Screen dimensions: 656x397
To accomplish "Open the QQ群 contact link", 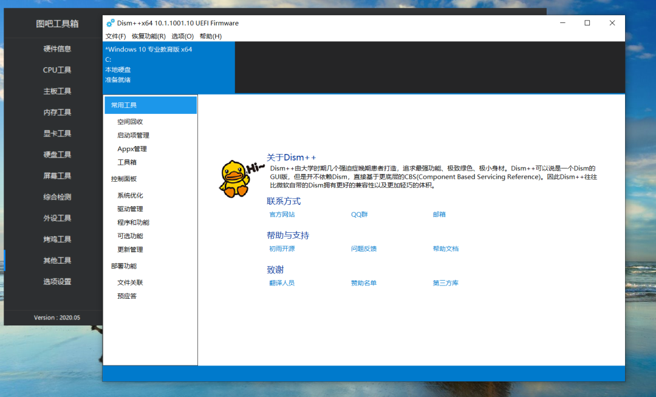I will point(360,214).
